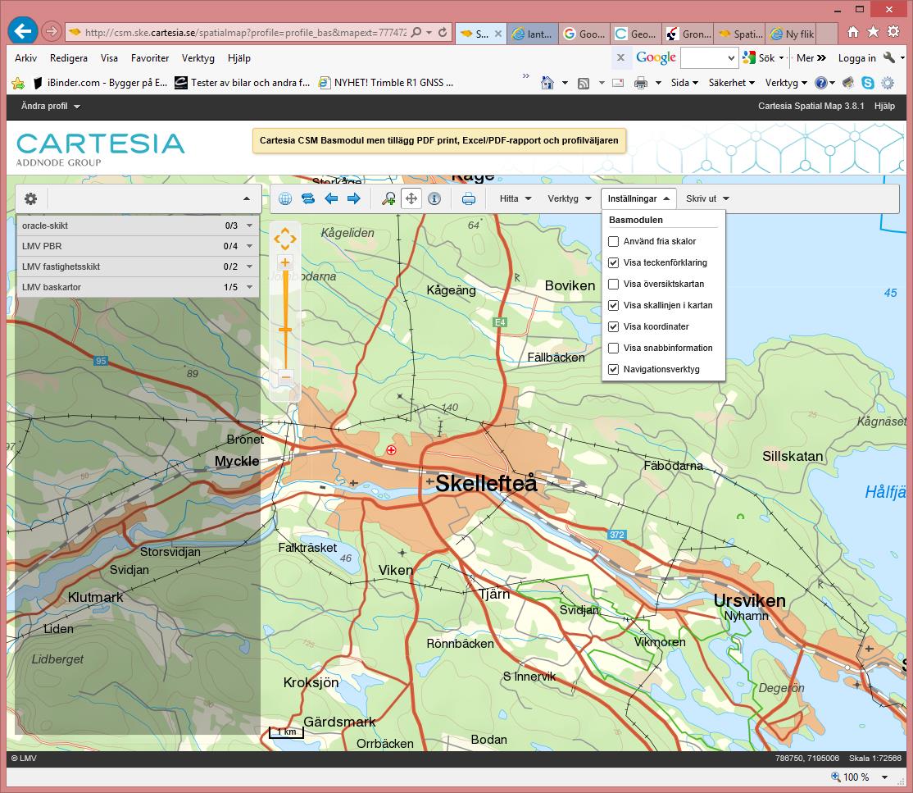Expand the LMV fastighetsskikt layer group
The width and height of the screenshot is (913, 793).
[250, 267]
